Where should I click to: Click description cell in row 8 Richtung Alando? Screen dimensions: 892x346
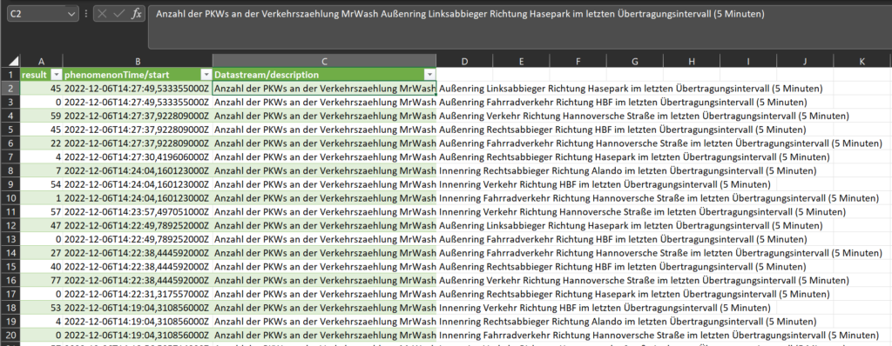pos(324,170)
